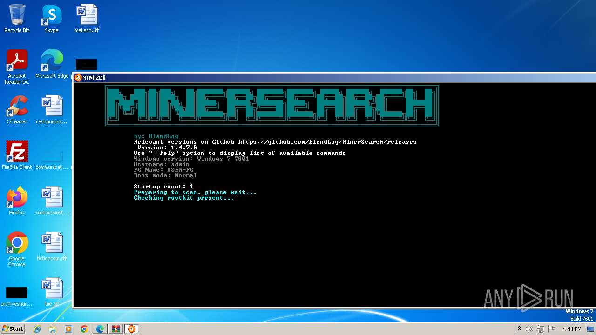Viewport: 596px width, 335px height.
Task: Click the "Boot mode: Normal" line
Action: coord(165,175)
